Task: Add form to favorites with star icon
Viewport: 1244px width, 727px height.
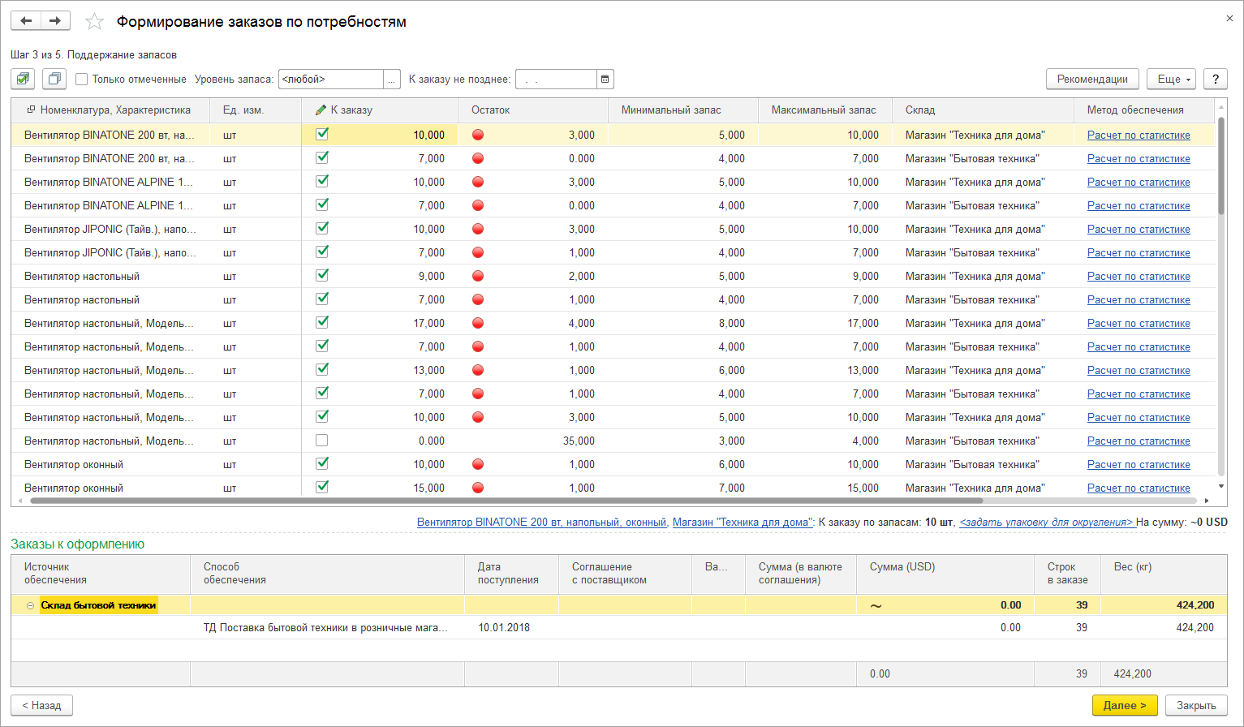Action: pos(95,22)
